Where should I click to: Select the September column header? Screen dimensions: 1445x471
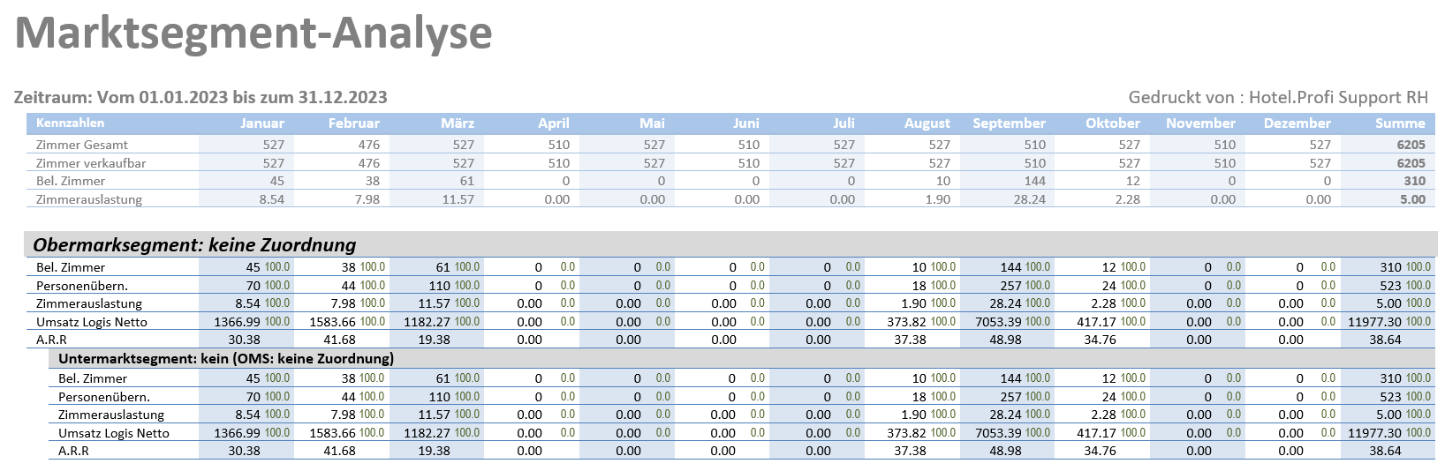coord(1009,123)
